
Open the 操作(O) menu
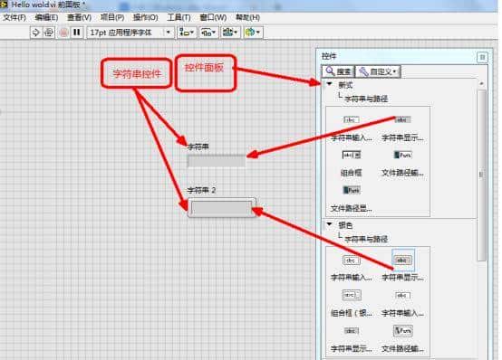[x=145, y=17]
